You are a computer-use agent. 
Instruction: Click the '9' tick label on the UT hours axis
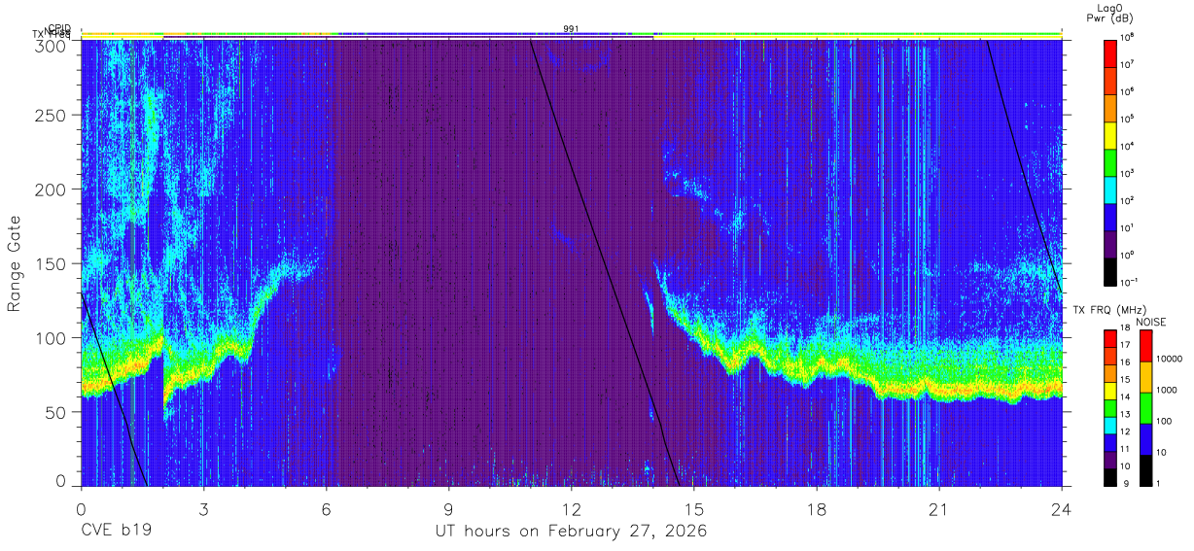tap(448, 509)
